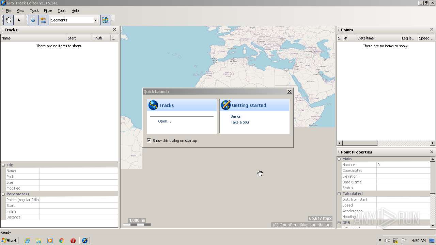Open the map source dropdown arrow
Image resolution: width=436 pixels, height=245 pixels.
112,20
